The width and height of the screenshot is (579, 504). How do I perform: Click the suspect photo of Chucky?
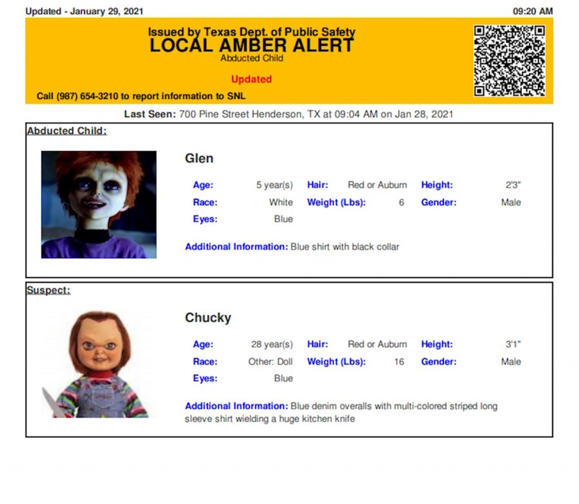(x=96, y=364)
